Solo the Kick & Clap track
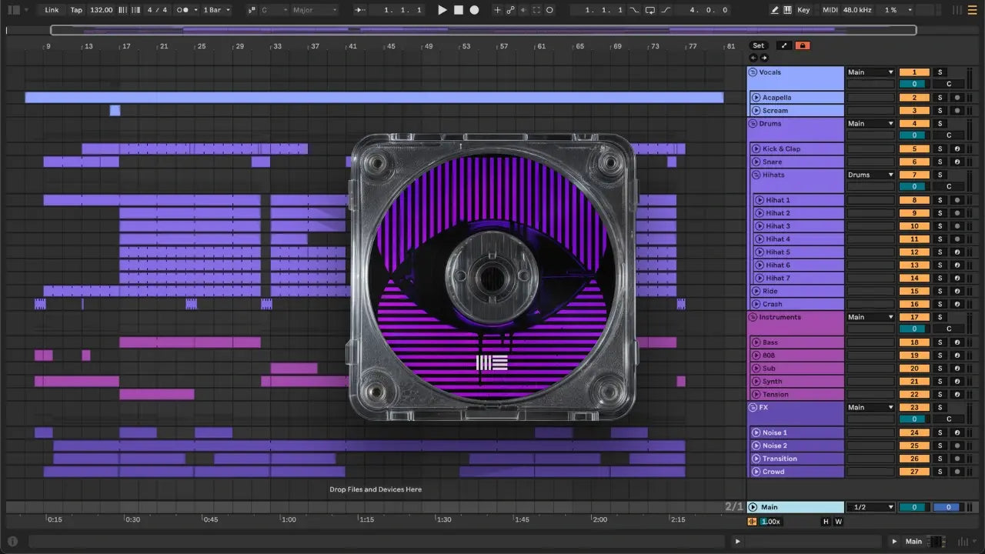The height and width of the screenshot is (554, 985). pyautogui.click(x=939, y=149)
